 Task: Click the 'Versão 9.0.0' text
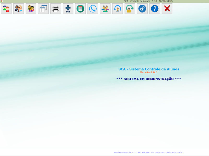[148, 73]
